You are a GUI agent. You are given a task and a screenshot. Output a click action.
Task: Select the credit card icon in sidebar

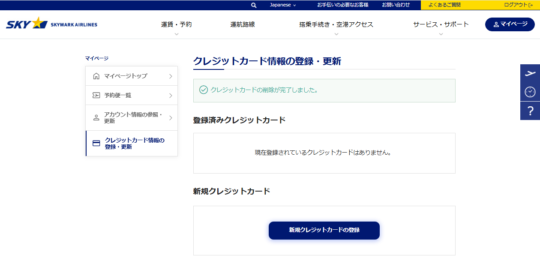coord(96,144)
